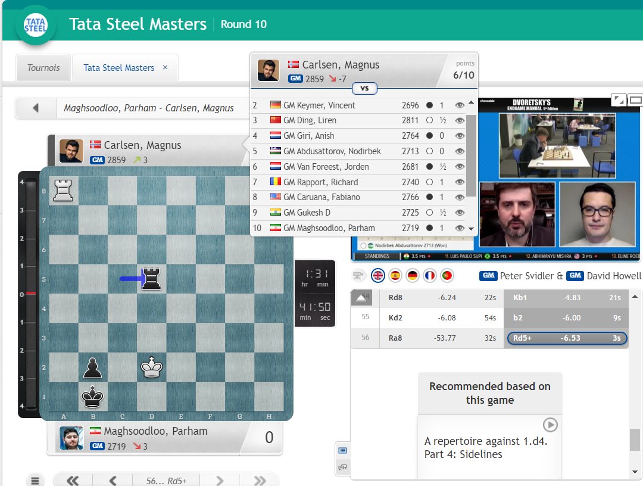Screen dimensions: 643x486
Task: Click the vs button under Carlsen's card
Action: pyautogui.click(x=364, y=88)
